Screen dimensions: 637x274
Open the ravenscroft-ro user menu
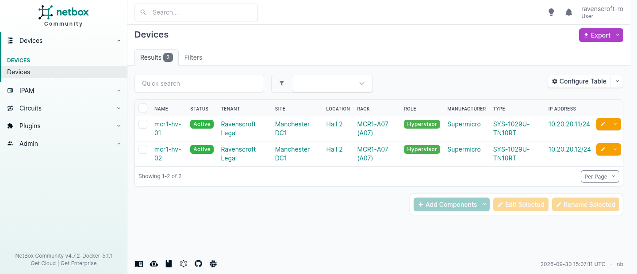[x=602, y=12]
